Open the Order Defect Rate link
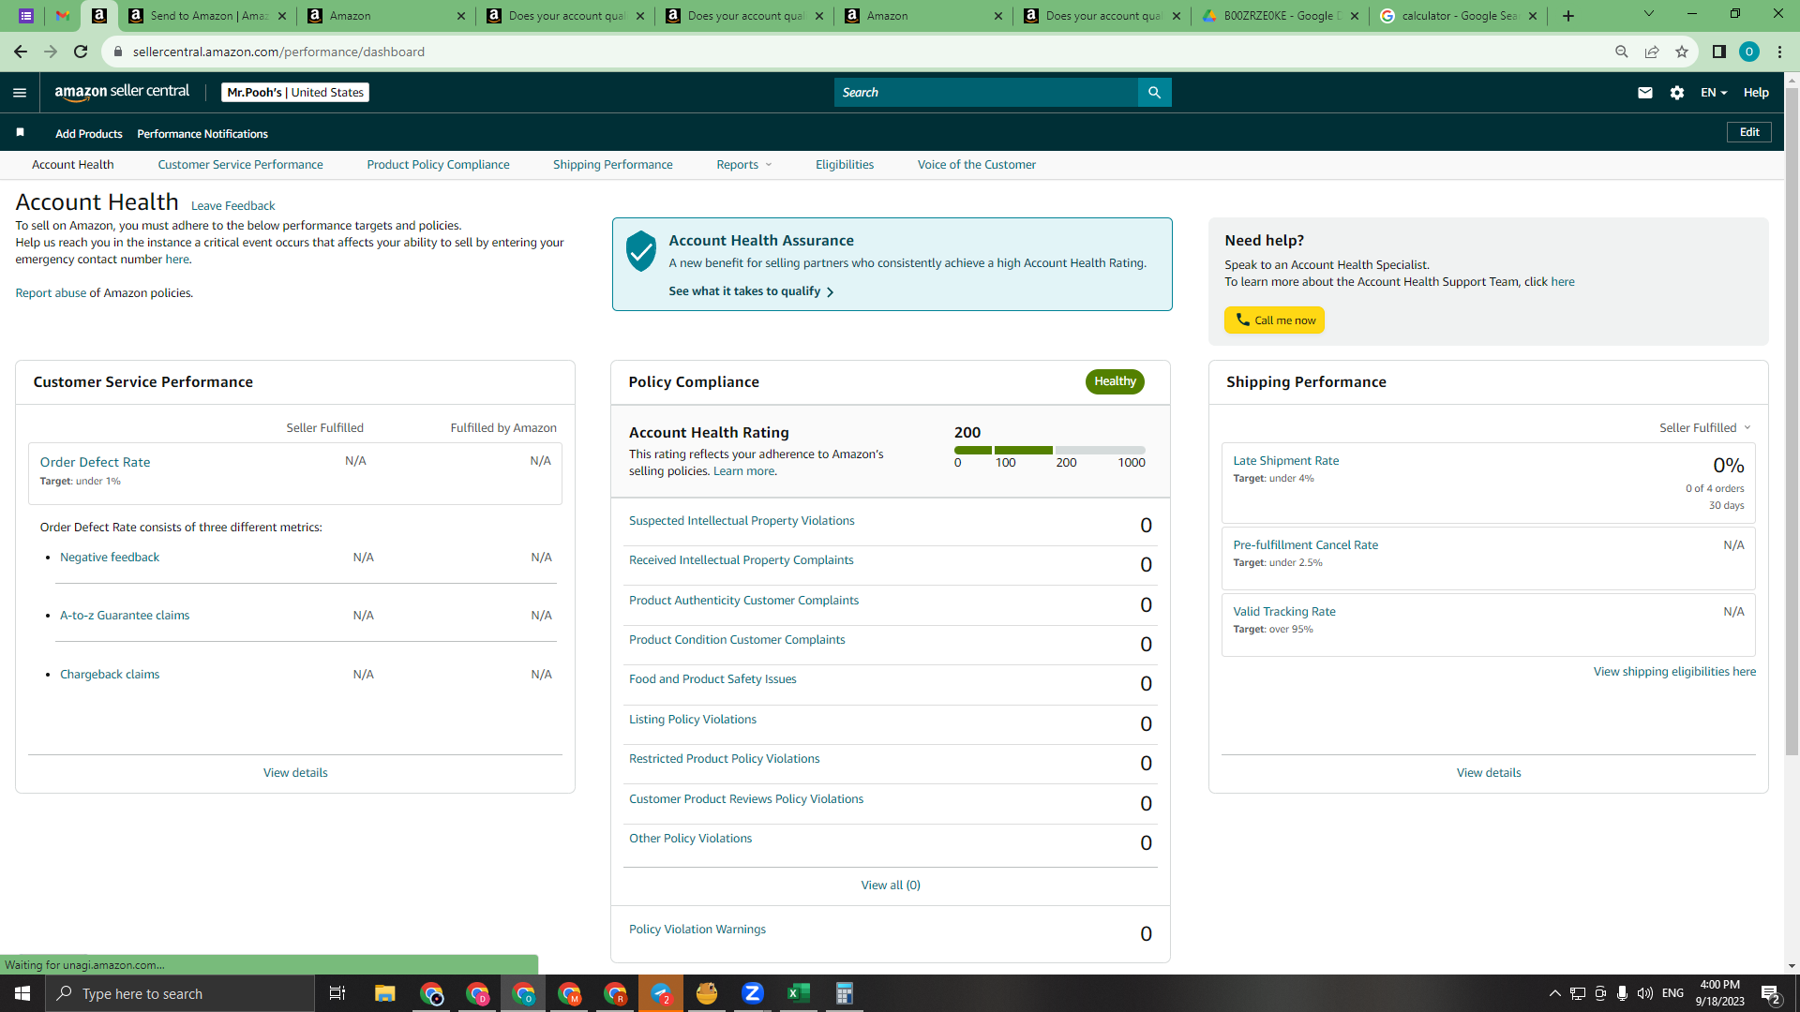This screenshot has width=1800, height=1012. (95, 462)
